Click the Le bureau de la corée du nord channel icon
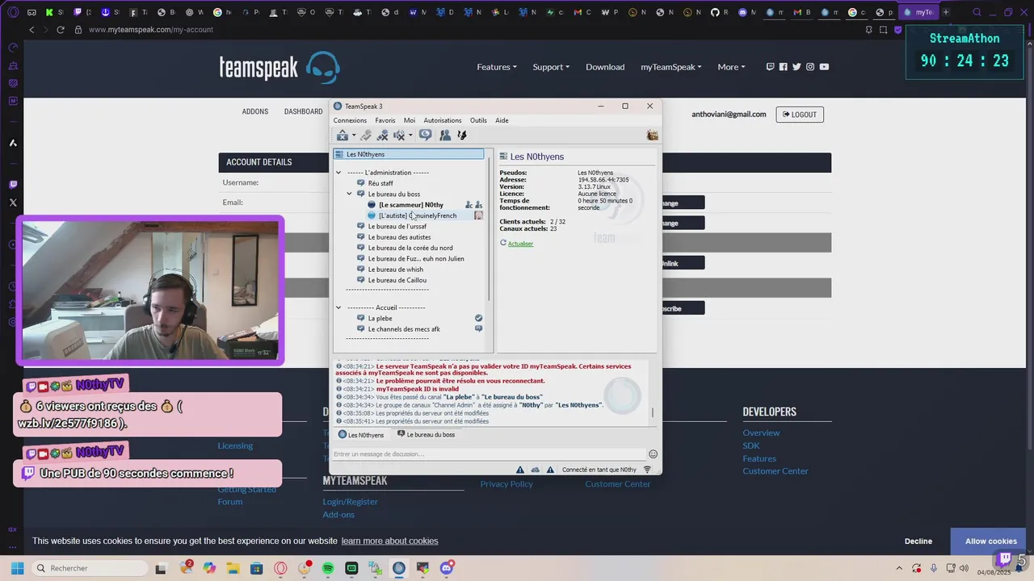The image size is (1034, 581). (361, 248)
